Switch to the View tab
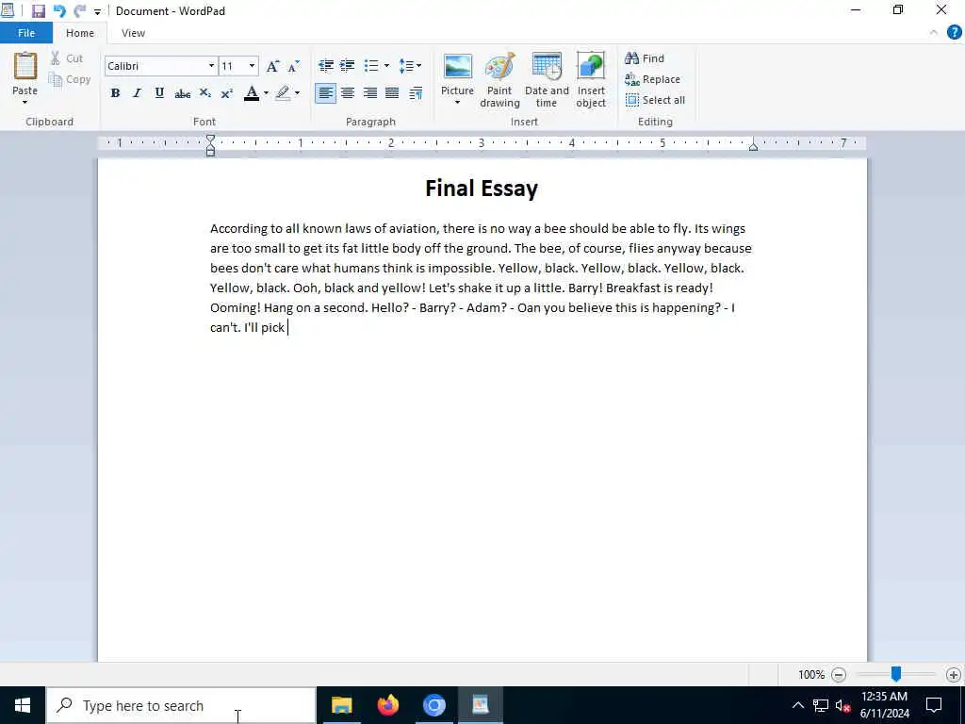The height and width of the screenshot is (724, 965). [133, 33]
